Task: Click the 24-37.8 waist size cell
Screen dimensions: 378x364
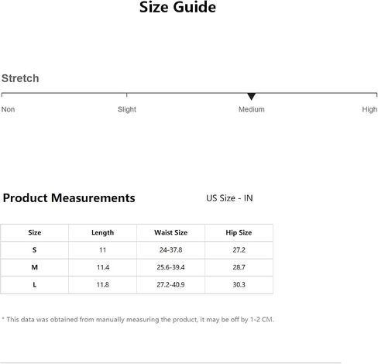Action: (171, 250)
